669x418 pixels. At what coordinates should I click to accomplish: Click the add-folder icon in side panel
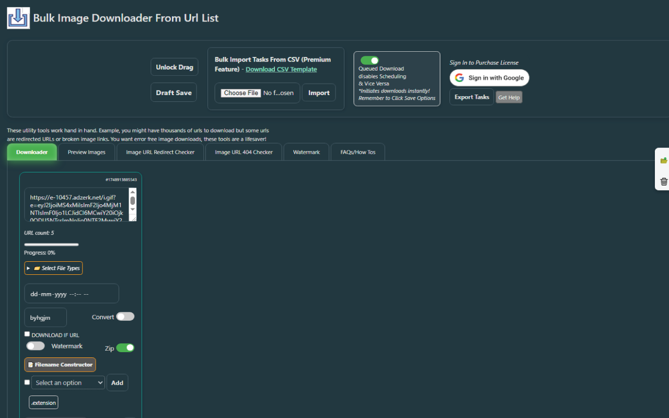[x=664, y=160]
